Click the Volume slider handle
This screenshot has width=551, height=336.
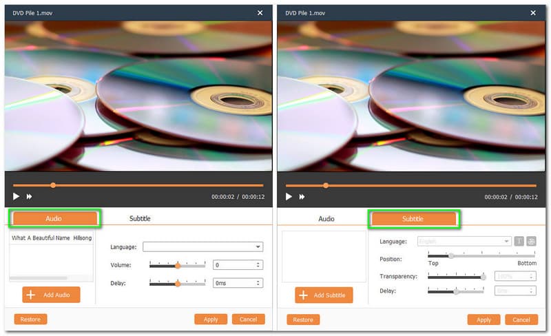click(x=178, y=265)
